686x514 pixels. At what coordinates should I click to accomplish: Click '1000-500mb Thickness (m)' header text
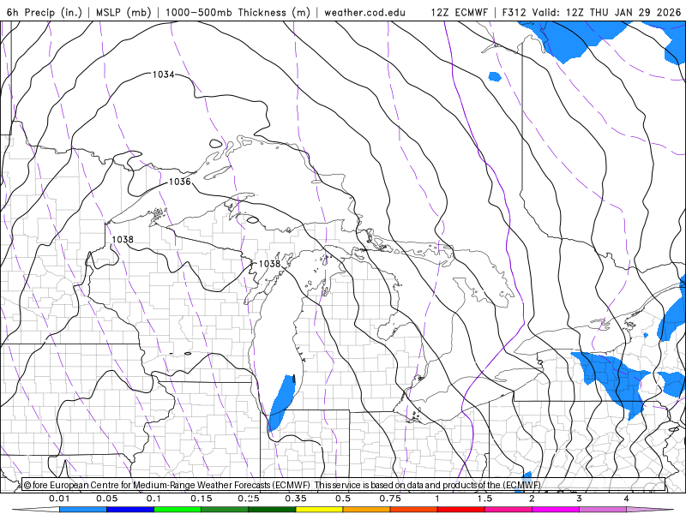pyautogui.click(x=238, y=12)
